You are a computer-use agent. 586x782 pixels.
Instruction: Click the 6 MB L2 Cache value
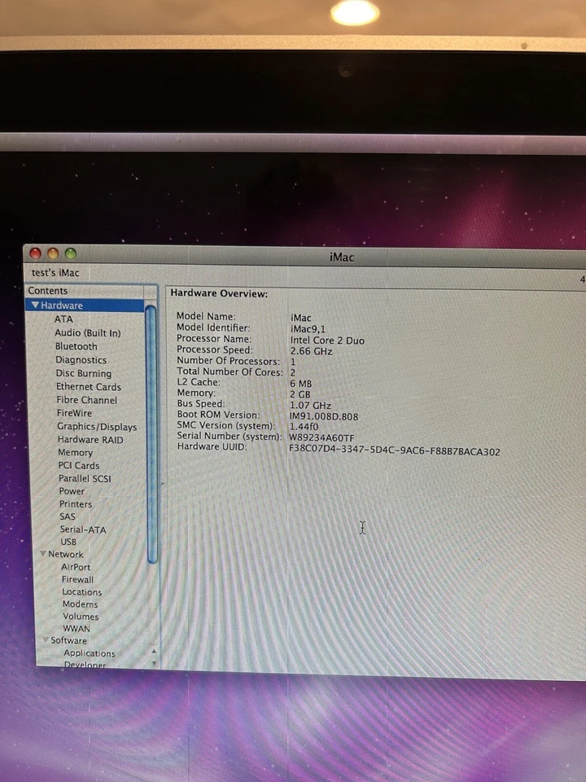[x=301, y=384]
